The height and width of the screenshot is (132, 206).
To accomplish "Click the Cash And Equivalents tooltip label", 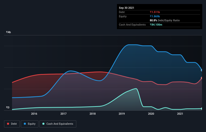I will coord(132,25).
